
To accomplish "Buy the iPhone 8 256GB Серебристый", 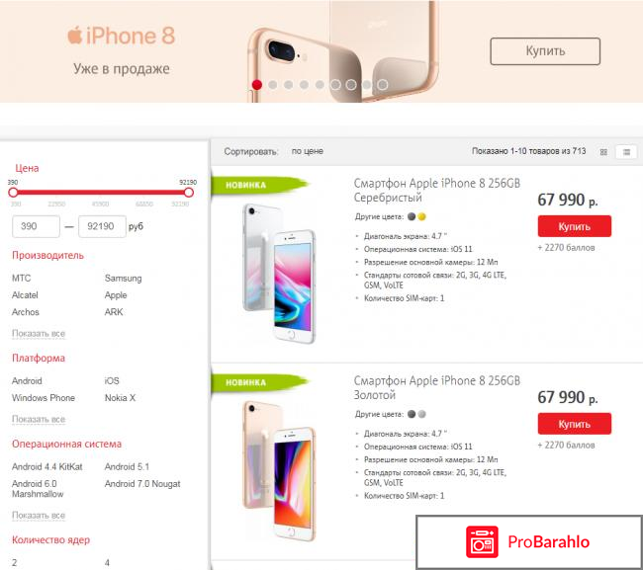I will click(575, 226).
